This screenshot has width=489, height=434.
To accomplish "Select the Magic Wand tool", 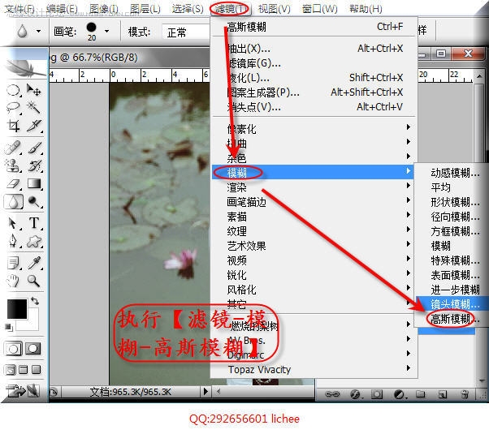I will [x=33, y=108].
